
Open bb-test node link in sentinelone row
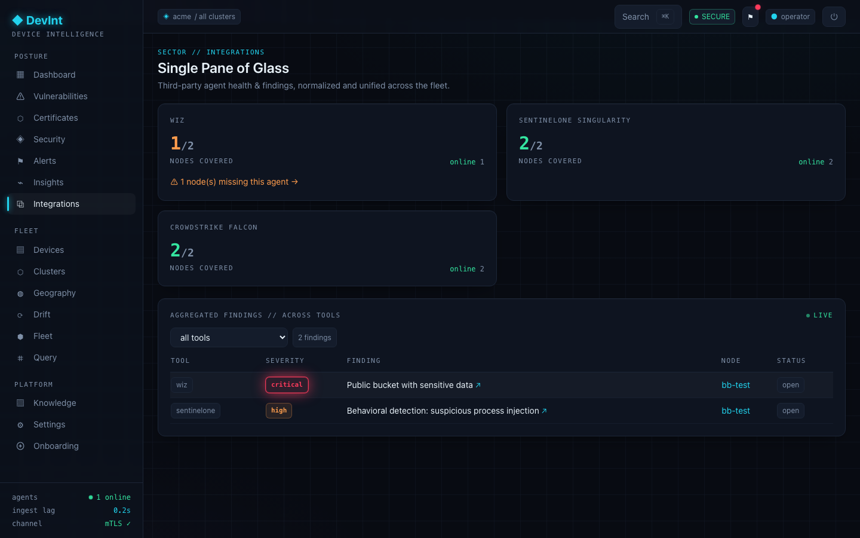[736, 411]
